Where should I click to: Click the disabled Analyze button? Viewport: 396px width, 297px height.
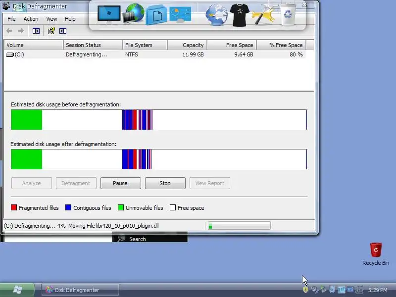coord(32,183)
